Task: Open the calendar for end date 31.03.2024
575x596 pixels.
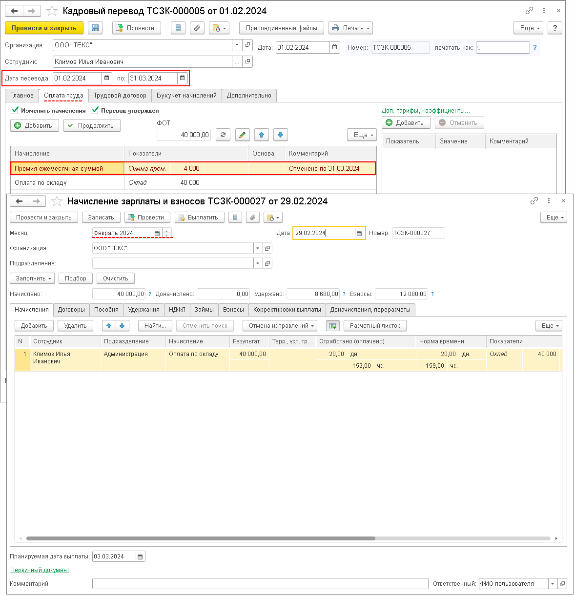Action: [x=182, y=78]
